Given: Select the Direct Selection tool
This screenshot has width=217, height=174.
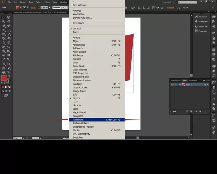Looking at the screenshot, I should pyautogui.click(x=9, y=17).
